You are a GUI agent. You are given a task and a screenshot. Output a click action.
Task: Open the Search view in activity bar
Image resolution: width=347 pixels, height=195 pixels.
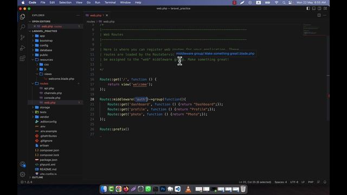coord(22,27)
